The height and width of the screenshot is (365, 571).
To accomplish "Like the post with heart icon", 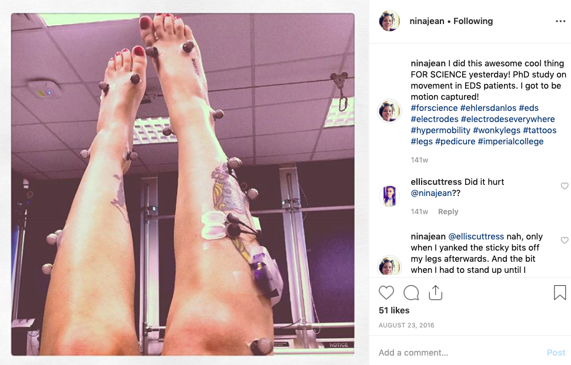I will [x=386, y=293].
